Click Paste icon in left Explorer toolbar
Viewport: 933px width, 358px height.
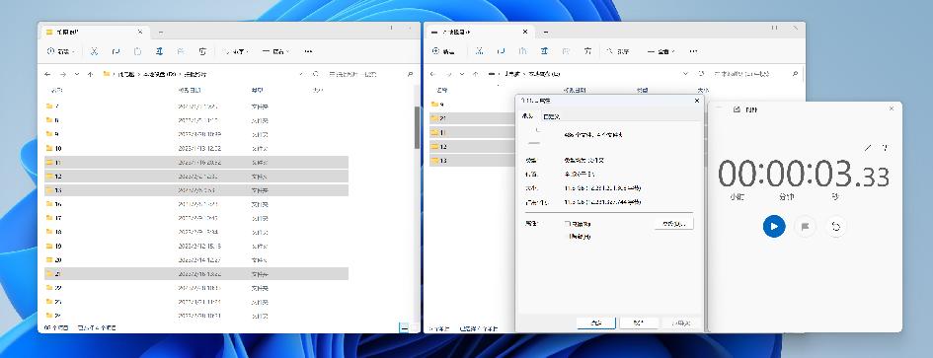(137, 51)
